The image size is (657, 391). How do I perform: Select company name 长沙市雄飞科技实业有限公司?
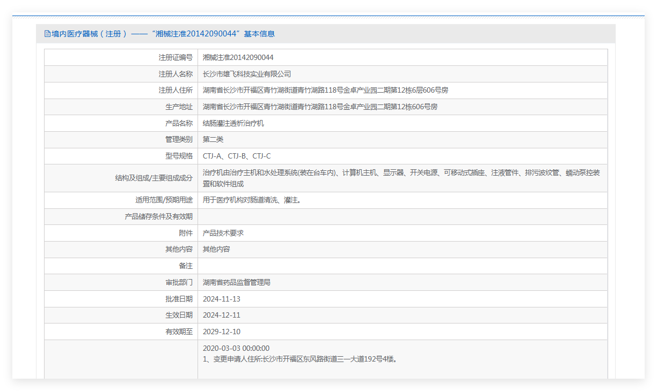(247, 74)
